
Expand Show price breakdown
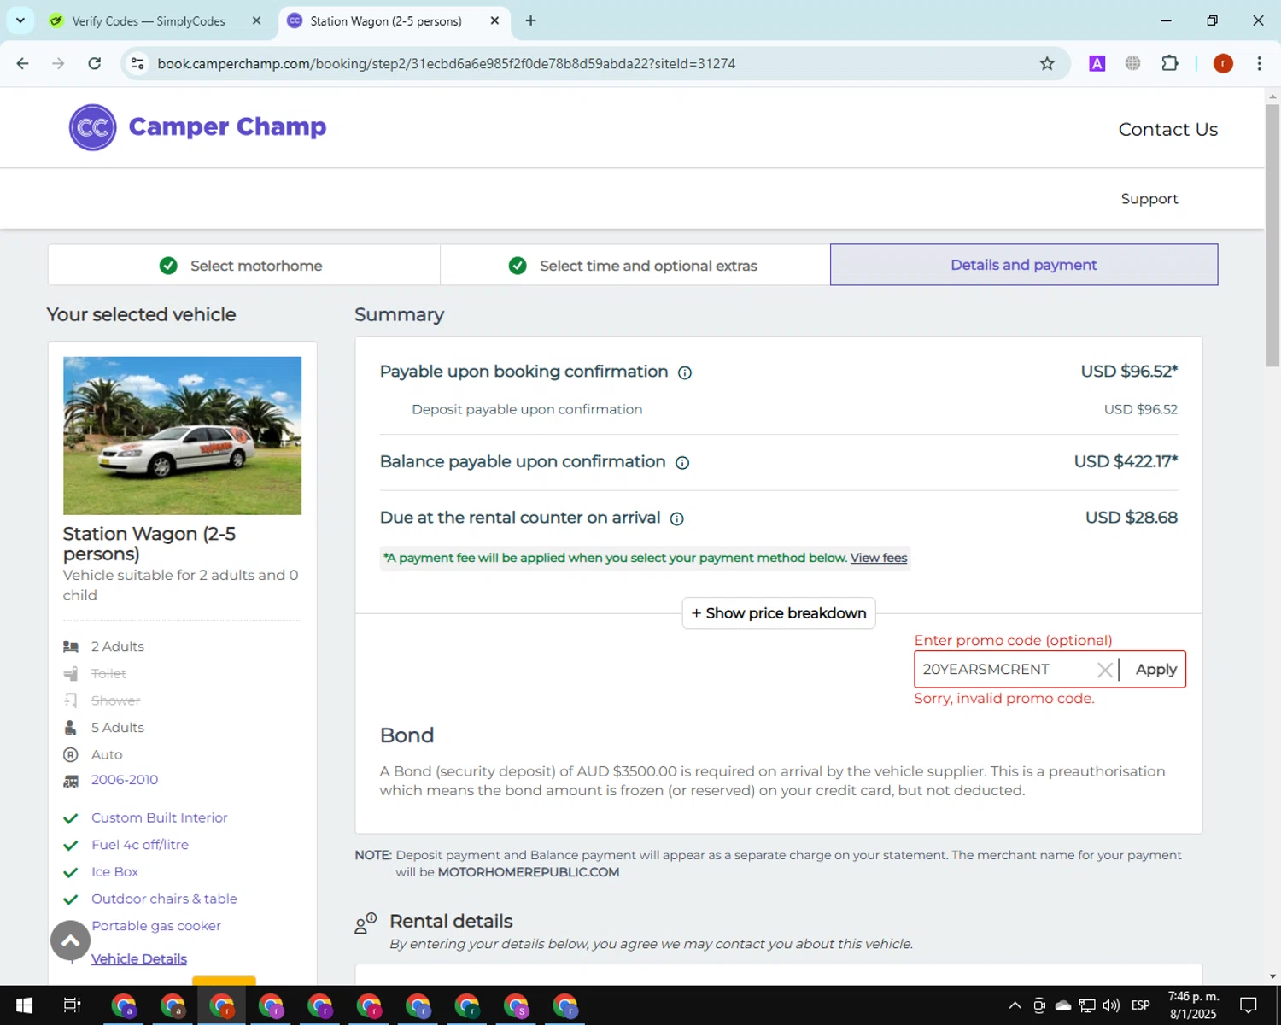pos(779,613)
